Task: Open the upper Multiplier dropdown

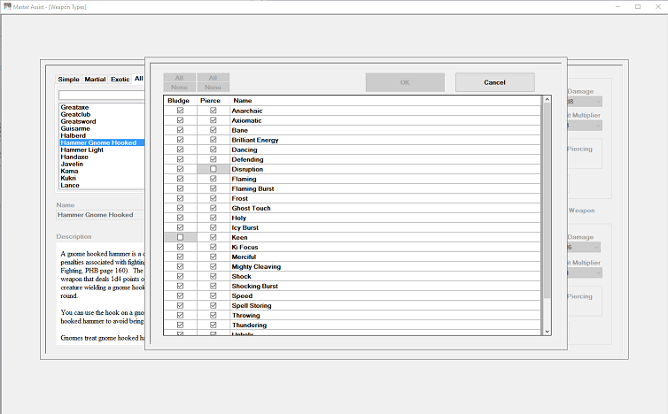Action: 585,126
